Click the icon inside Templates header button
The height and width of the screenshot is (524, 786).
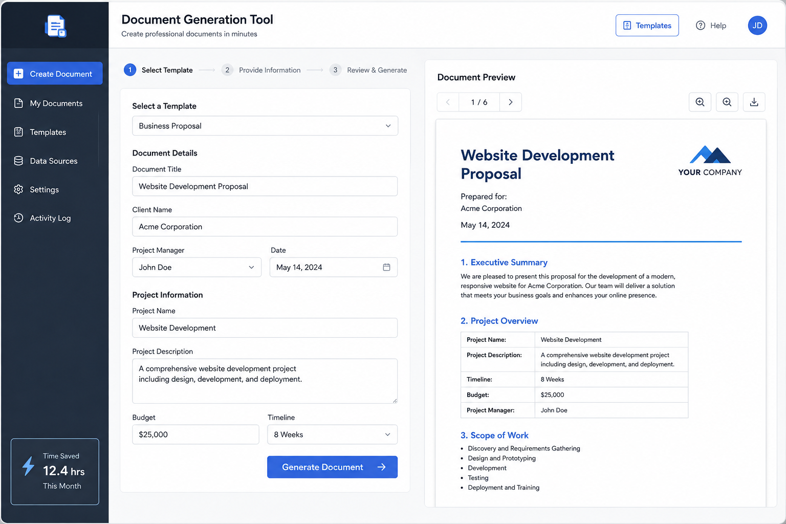[x=627, y=26]
